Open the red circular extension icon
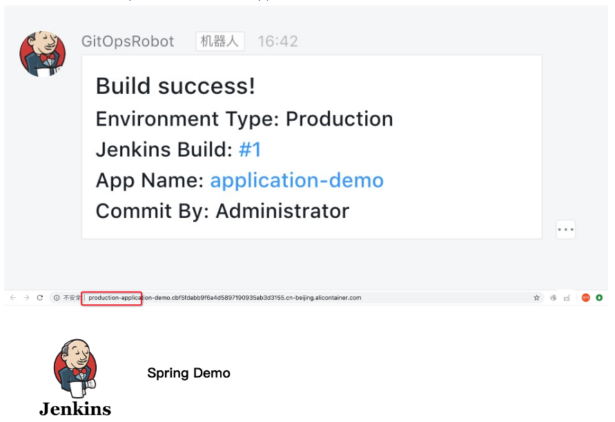Viewport: 615px width, 422px height. 585,298
